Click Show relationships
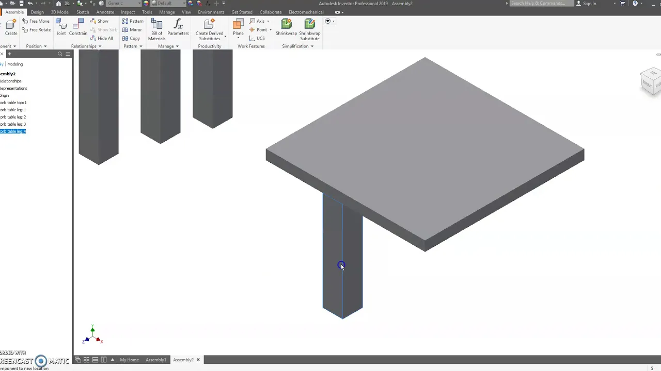 point(99,21)
